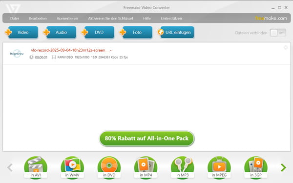This screenshot has width=293, height=183.
Task: Click the 00:00:01 duration value
Action: (41, 57)
